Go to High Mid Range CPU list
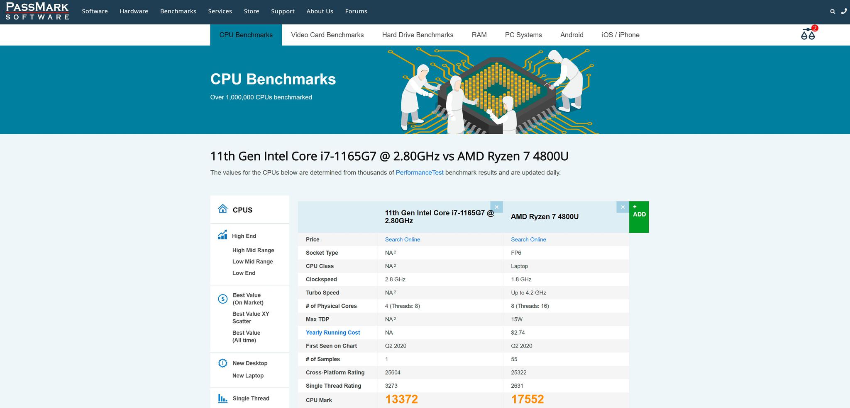850x408 pixels. (253, 250)
